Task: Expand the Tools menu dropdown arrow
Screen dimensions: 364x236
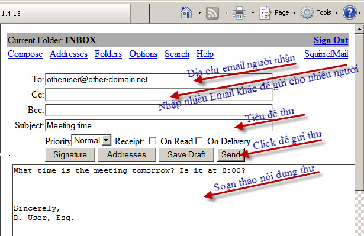Action: click(336, 13)
